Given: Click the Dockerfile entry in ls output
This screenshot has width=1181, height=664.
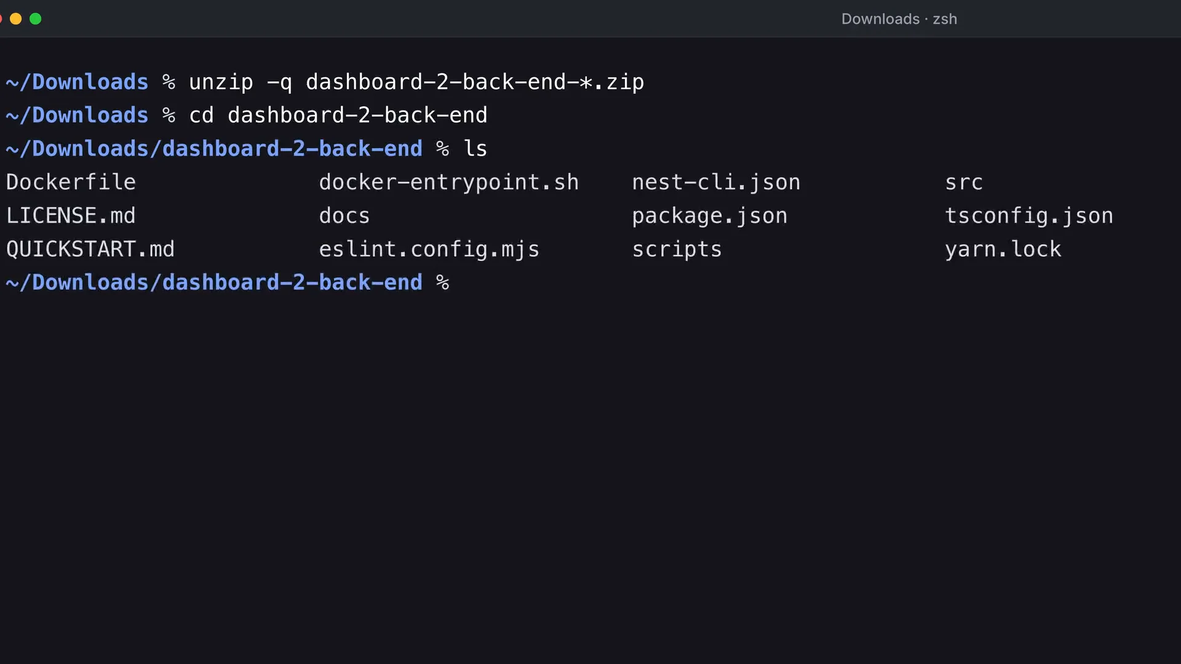Looking at the screenshot, I should coord(71,182).
